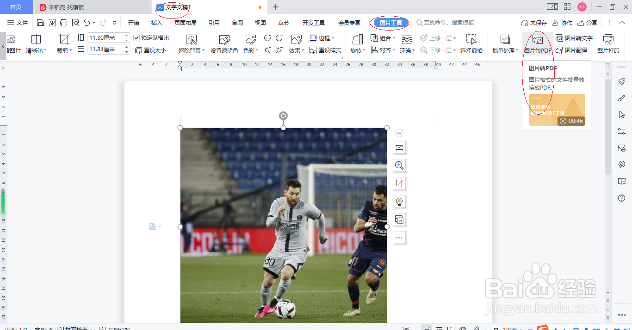Click the lightbulb icon beside picture
The width and height of the screenshot is (632, 330).
399,202
